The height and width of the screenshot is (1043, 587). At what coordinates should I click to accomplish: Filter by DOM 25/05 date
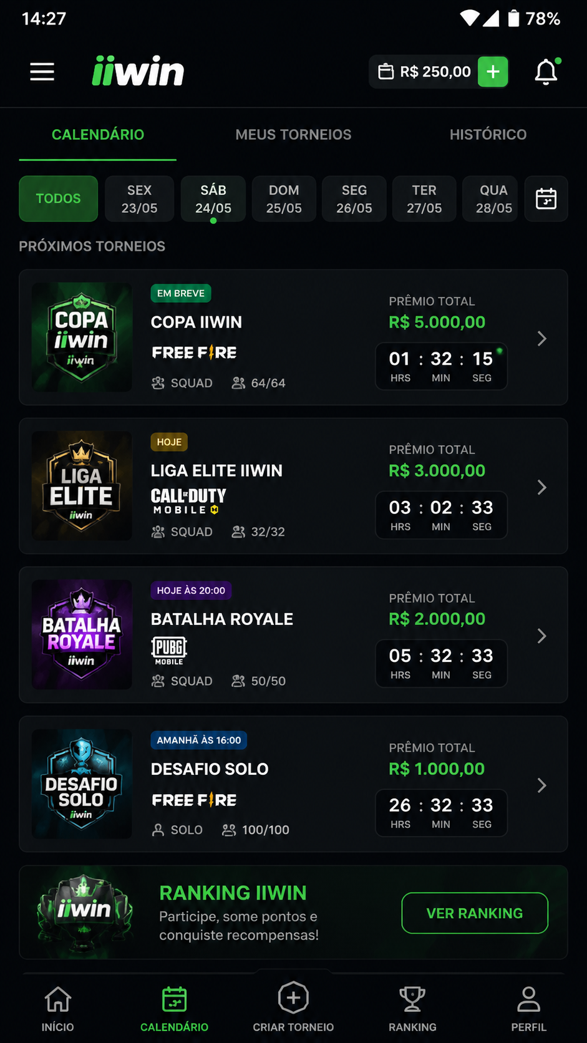click(x=284, y=199)
